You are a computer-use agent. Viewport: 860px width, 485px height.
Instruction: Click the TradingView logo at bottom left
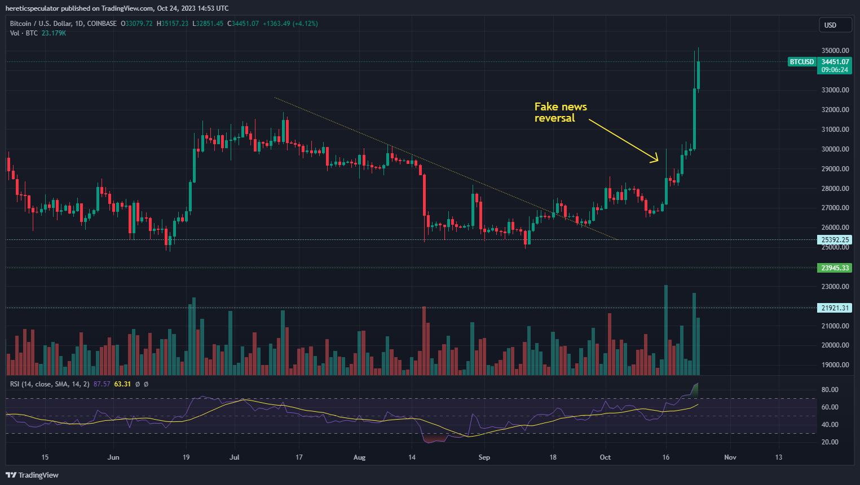click(32, 475)
